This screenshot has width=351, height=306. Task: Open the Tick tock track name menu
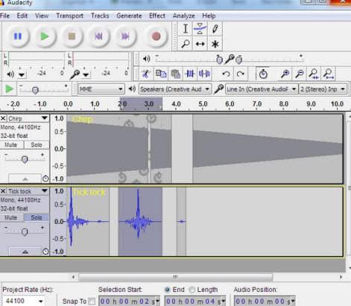(28, 191)
